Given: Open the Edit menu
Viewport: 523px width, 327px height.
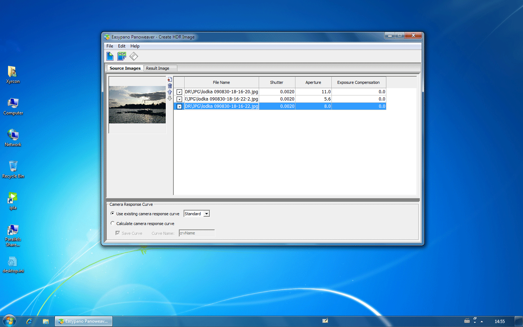Looking at the screenshot, I should (122, 46).
